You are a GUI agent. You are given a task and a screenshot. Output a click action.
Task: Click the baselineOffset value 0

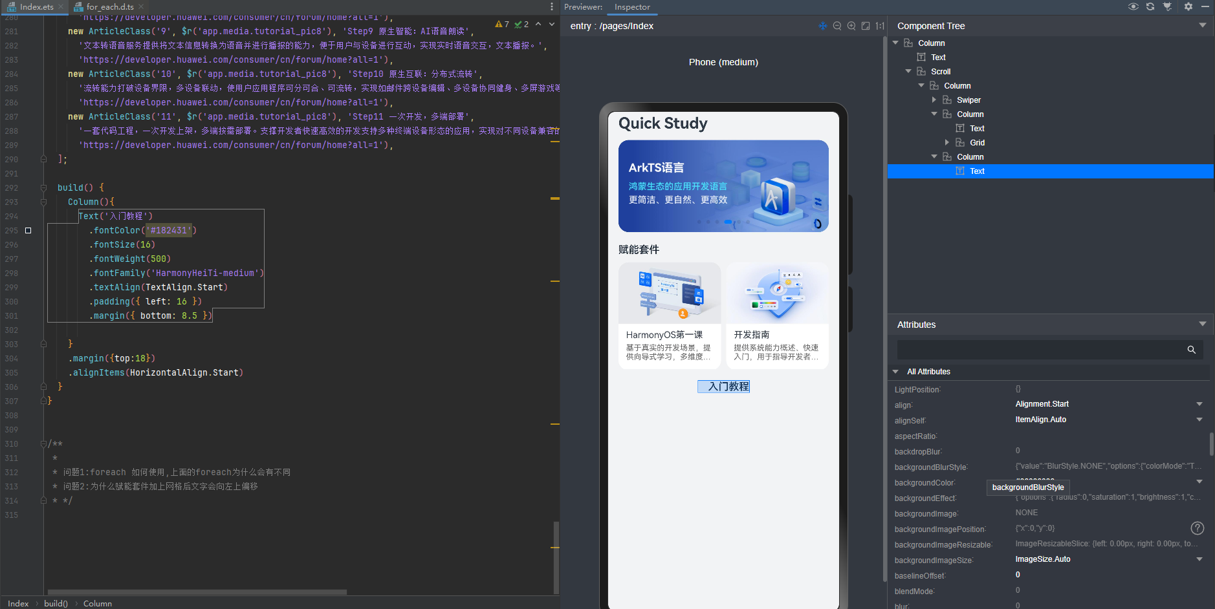coord(1018,575)
